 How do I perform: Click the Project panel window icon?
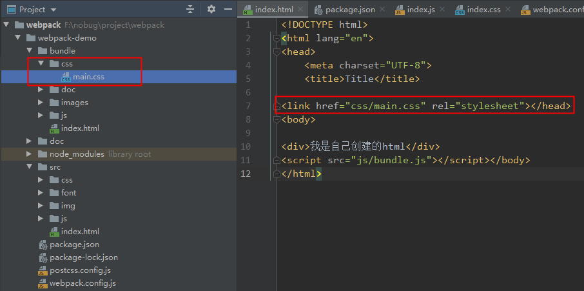(x=12, y=9)
